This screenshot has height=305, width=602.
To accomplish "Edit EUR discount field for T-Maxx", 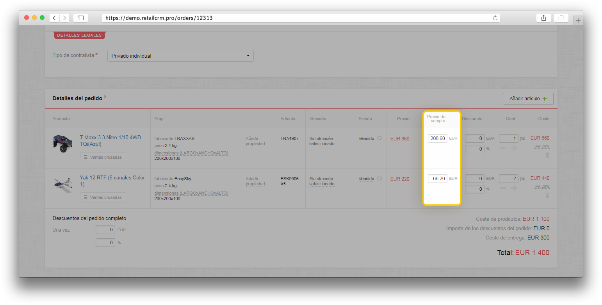I will click(474, 138).
